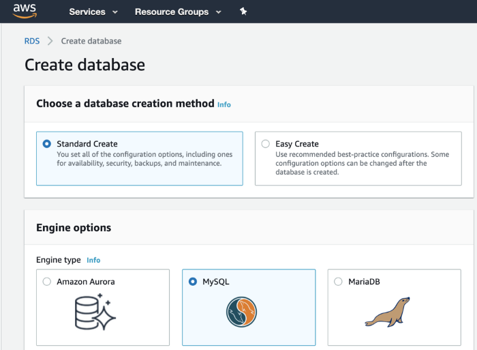Choose the MariaDB engine radio button
This screenshot has width=477, height=350.
338,282
